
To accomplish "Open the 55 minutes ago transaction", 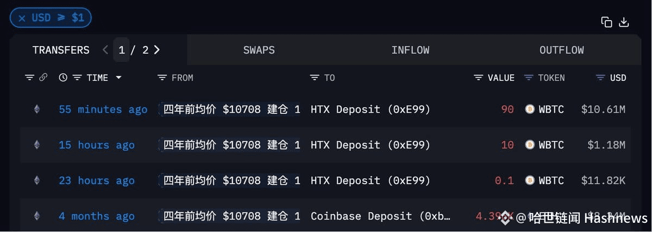I will tap(103, 109).
